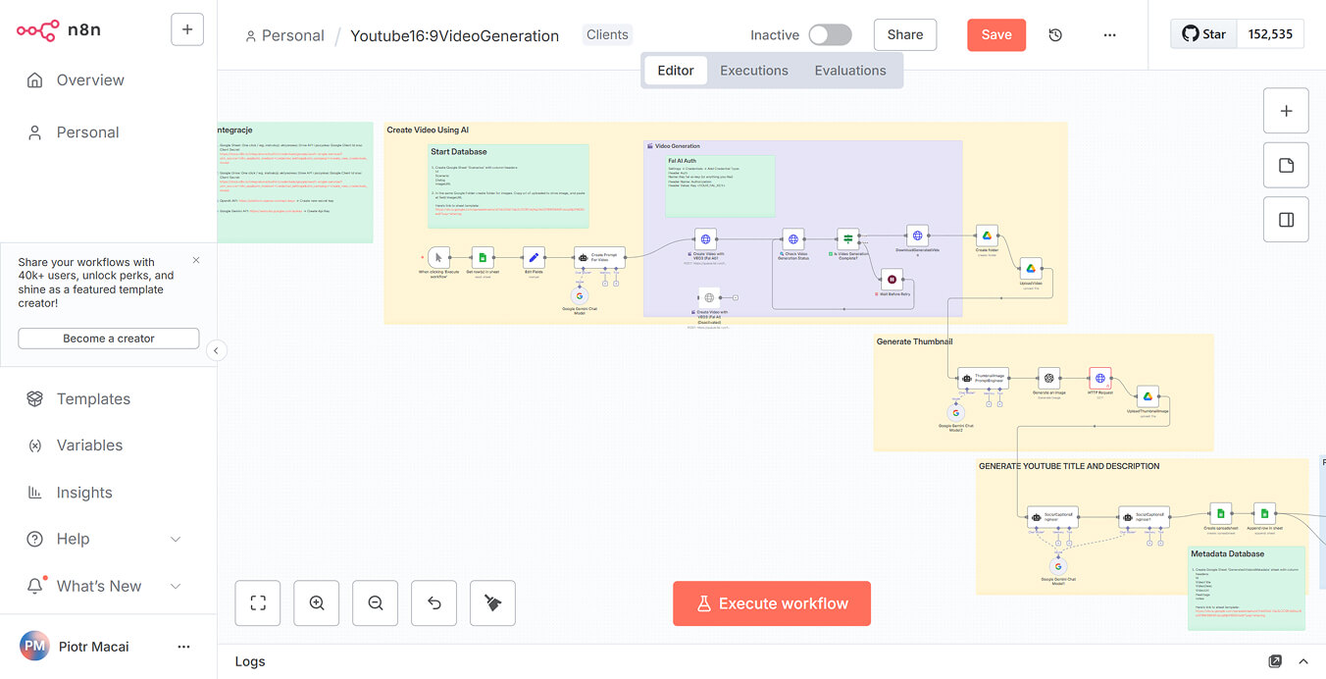Open the Google Gemini Chat Model node
This screenshot has height=679, width=1326.
pos(579,295)
